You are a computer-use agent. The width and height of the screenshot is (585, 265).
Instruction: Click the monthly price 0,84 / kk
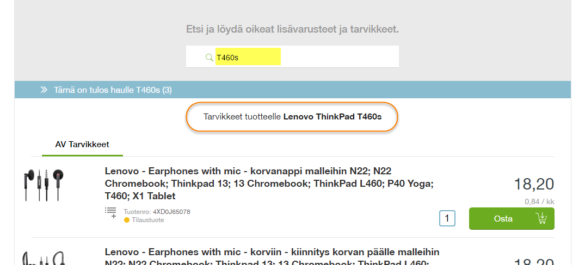point(539,201)
